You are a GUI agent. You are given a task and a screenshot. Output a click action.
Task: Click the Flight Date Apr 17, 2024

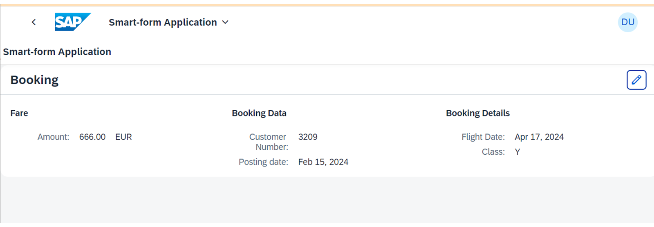539,137
